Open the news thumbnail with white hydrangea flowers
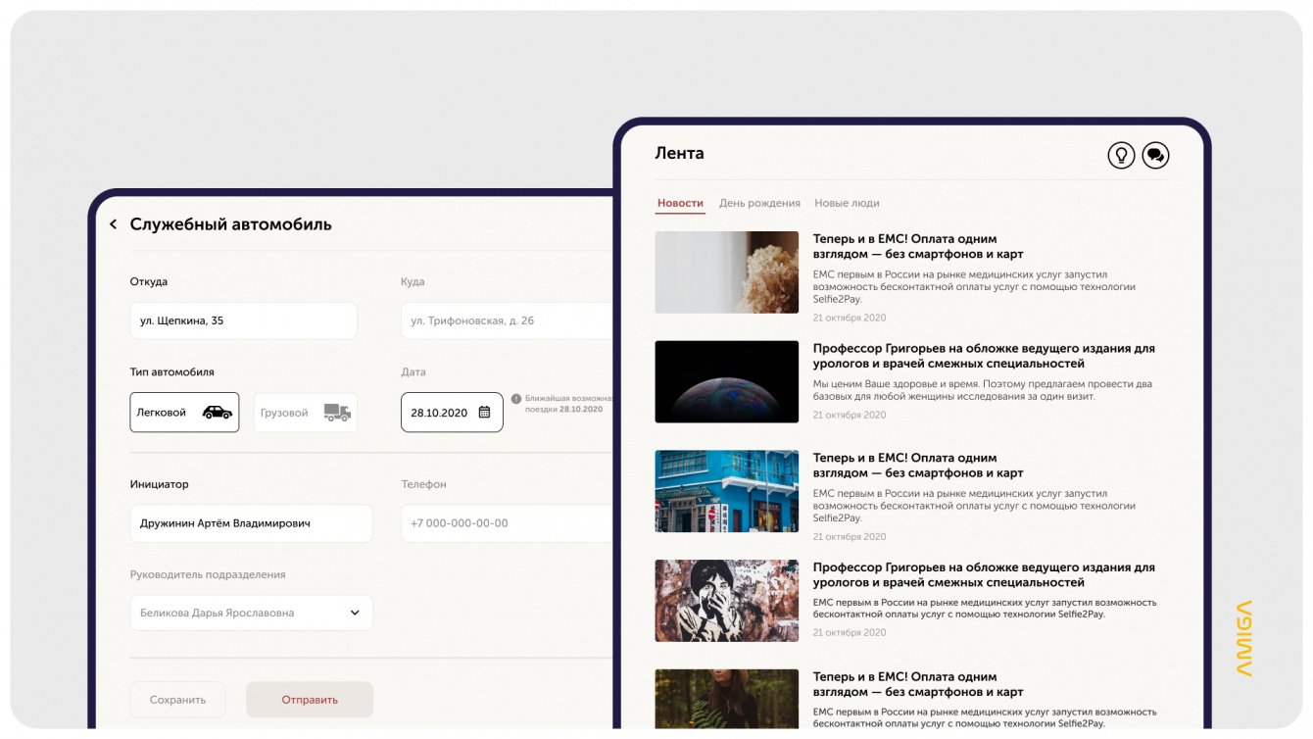 tap(727, 272)
